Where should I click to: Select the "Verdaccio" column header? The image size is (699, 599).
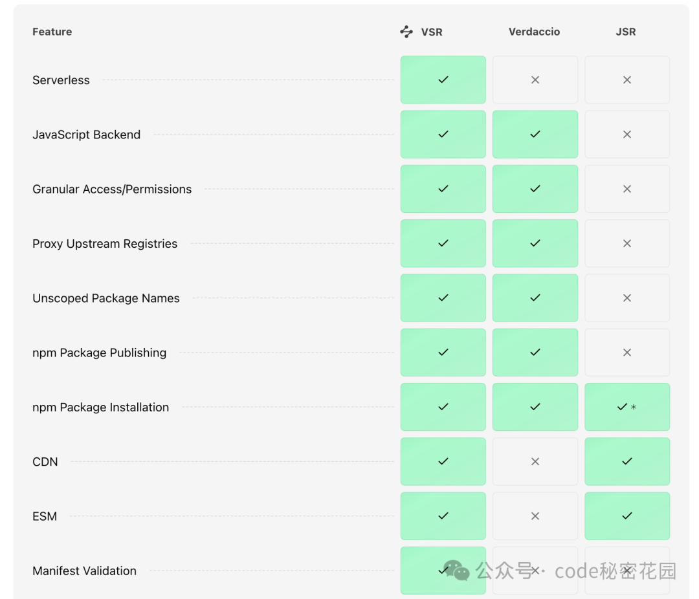[x=534, y=32]
